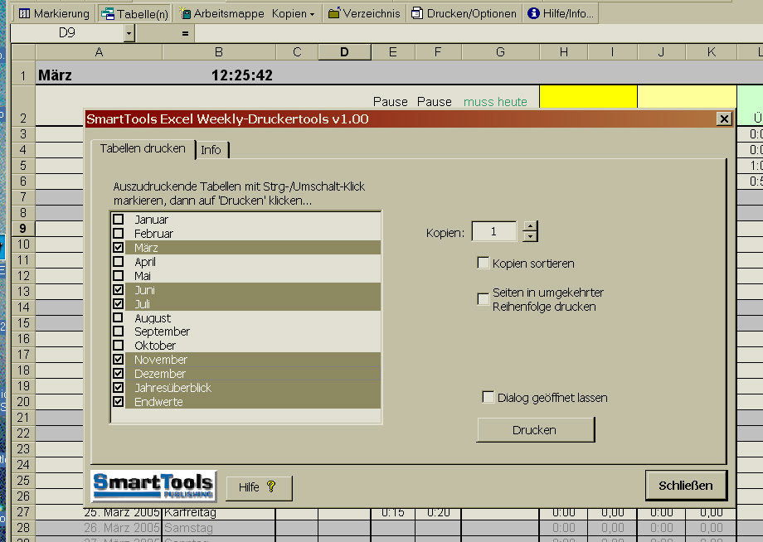Uncheck the März checkbox
763x542 pixels.
coord(119,248)
